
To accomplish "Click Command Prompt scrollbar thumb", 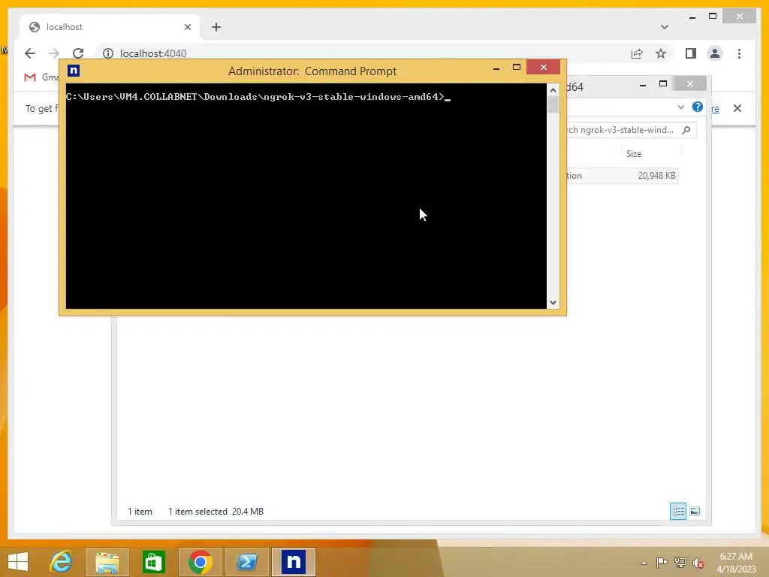I will 553,105.
